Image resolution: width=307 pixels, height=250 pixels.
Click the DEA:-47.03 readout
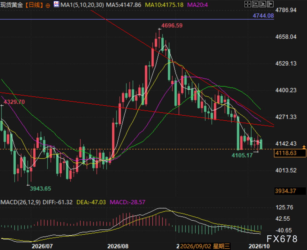pos(91,202)
